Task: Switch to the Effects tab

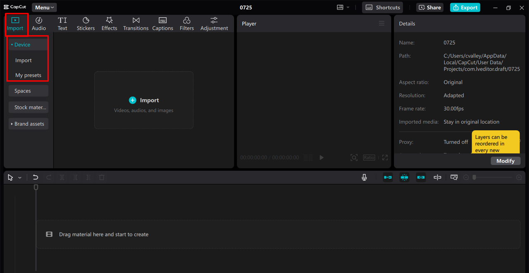Action: [110, 24]
